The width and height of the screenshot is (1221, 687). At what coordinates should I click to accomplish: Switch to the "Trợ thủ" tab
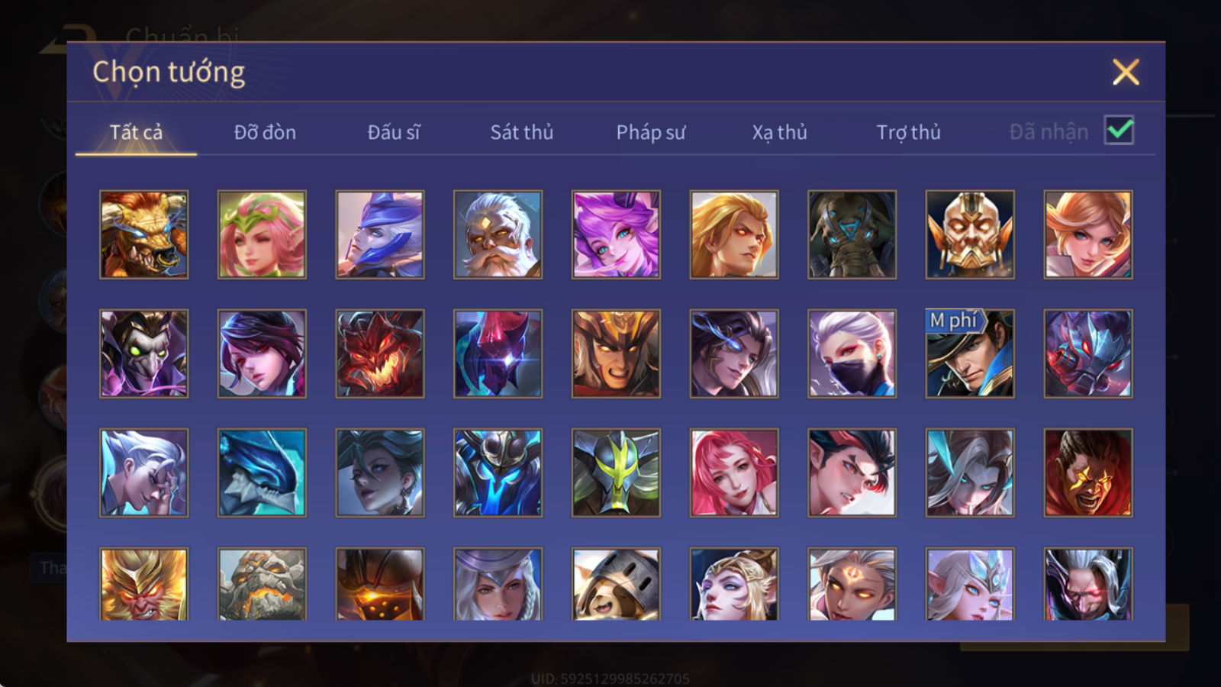coord(908,132)
